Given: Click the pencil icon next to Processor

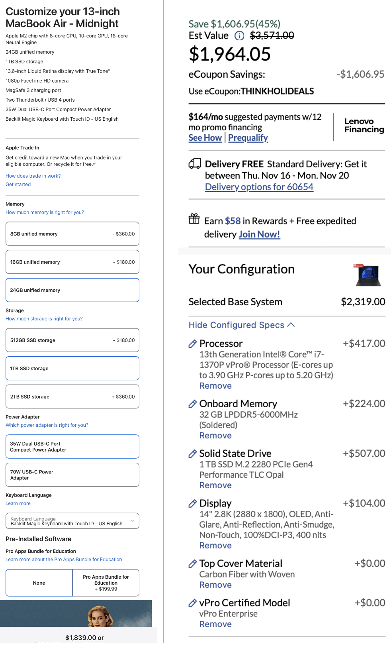Looking at the screenshot, I should coord(193,344).
